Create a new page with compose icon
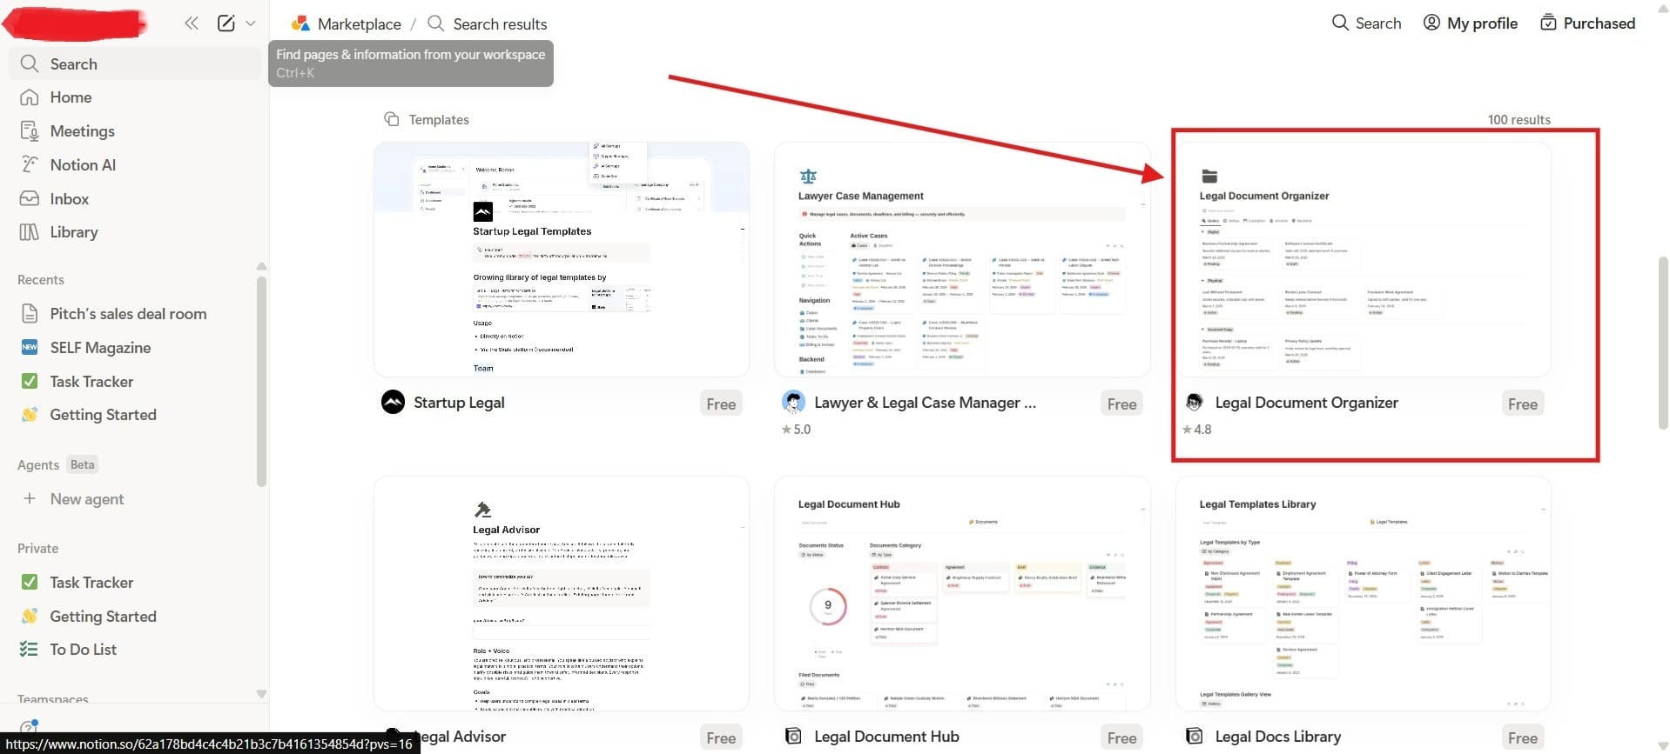1670x754 pixels. click(x=226, y=23)
